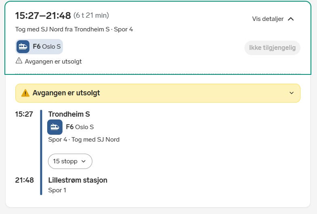The image size is (317, 214).
Task: Click the chevron on the yellow sold-out banner
Action: pyautogui.click(x=292, y=93)
